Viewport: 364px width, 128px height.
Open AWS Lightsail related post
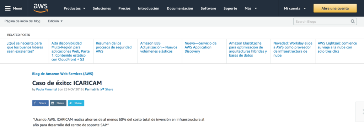click(x=337, y=47)
